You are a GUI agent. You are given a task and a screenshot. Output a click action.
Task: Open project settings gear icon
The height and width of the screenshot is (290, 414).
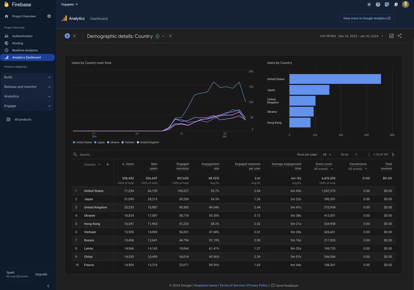[x=49, y=16]
